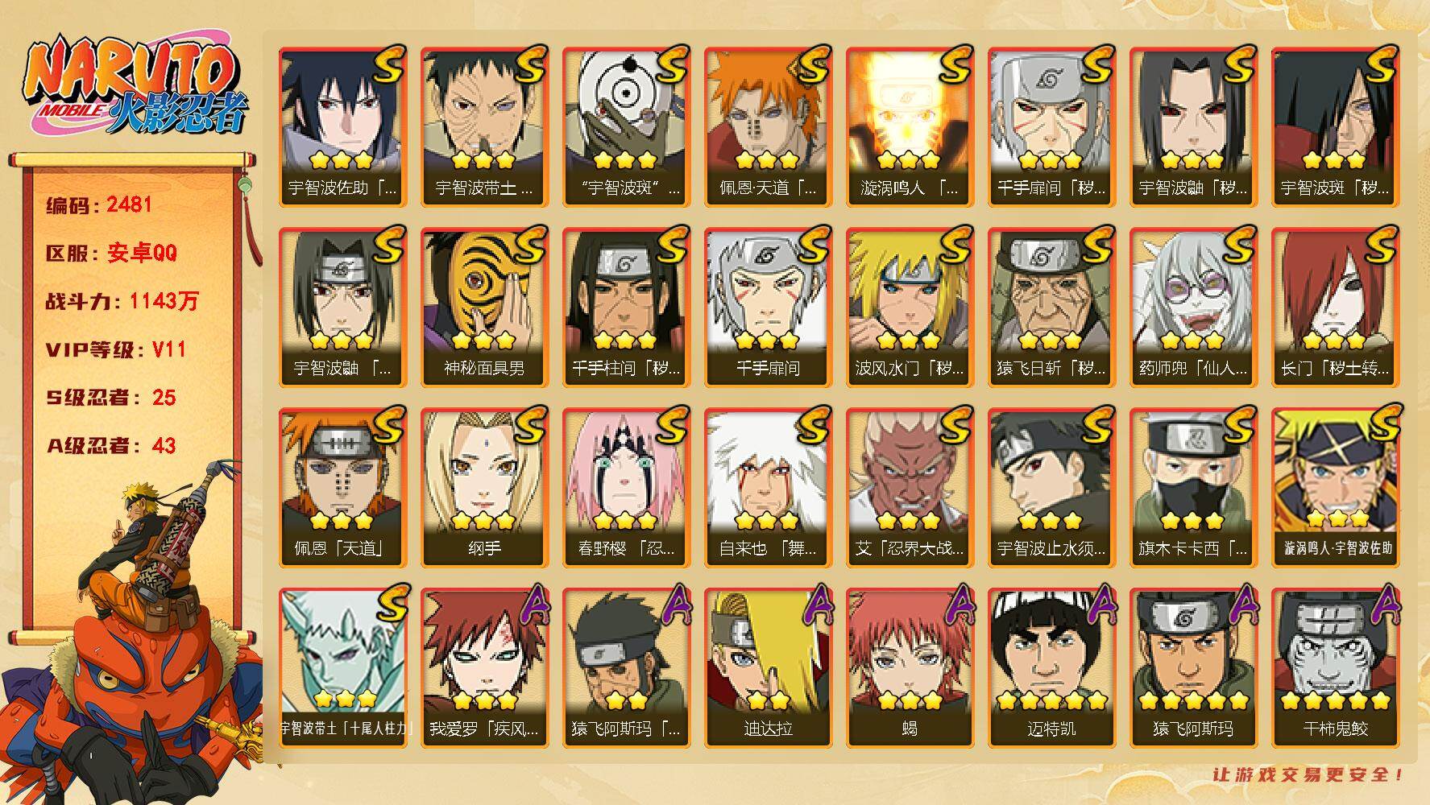
Task: Click the S rank badge on 神秘面具男
Action: pyautogui.click(x=529, y=245)
